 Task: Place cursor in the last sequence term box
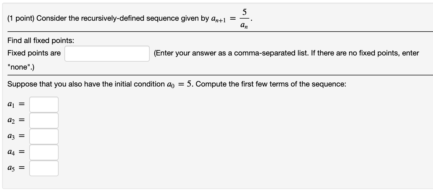click(x=44, y=168)
